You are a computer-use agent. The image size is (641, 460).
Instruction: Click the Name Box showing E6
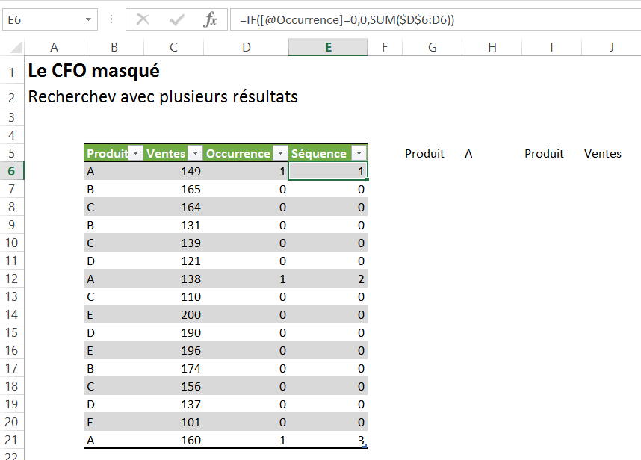point(41,20)
